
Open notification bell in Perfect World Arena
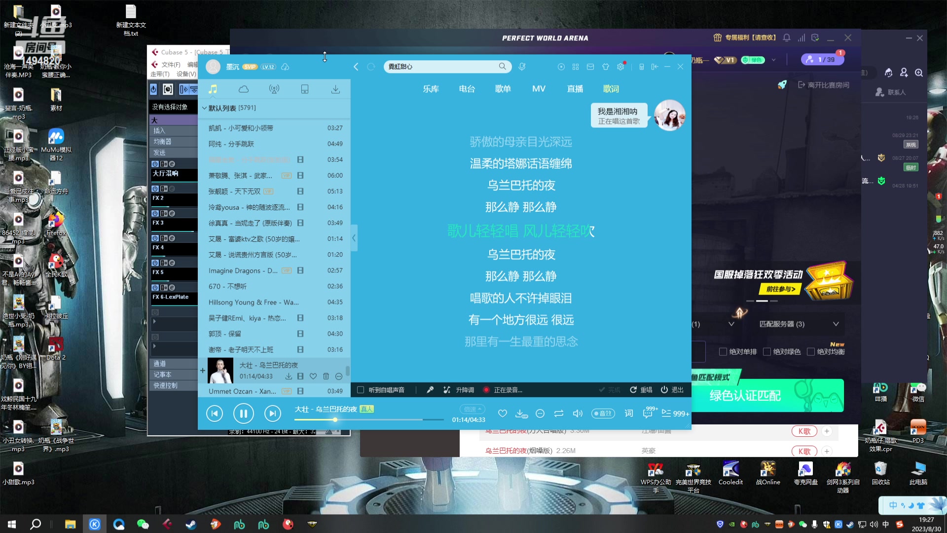(x=787, y=38)
